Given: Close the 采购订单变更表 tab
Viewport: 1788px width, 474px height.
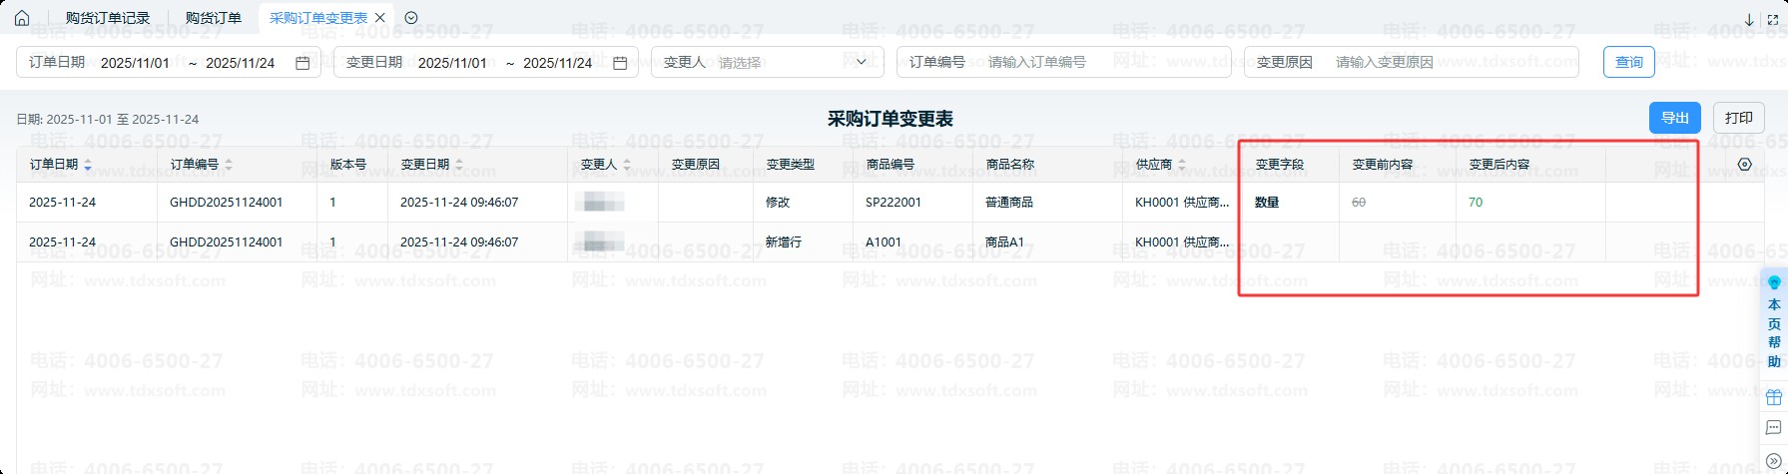Looking at the screenshot, I should click(x=379, y=18).
